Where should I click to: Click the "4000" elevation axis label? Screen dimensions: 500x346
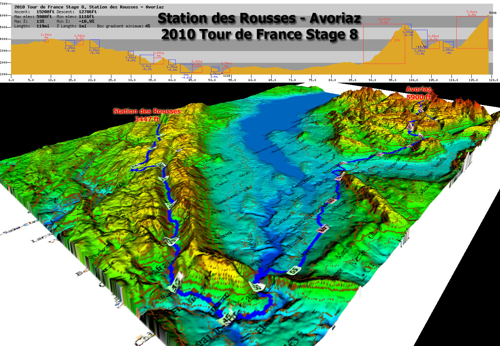[4, 39]
